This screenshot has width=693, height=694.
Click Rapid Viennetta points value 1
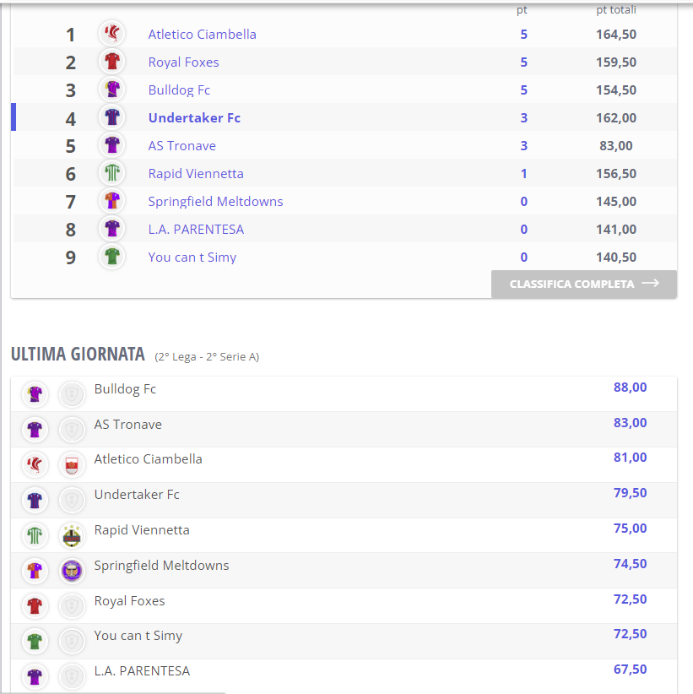[524, 174]
